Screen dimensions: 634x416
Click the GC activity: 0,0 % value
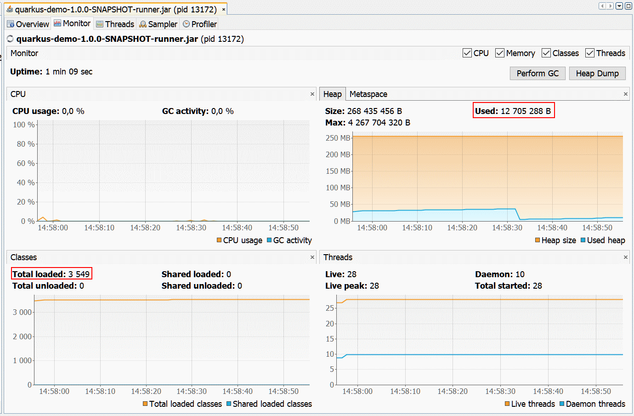tap(198, 111)
